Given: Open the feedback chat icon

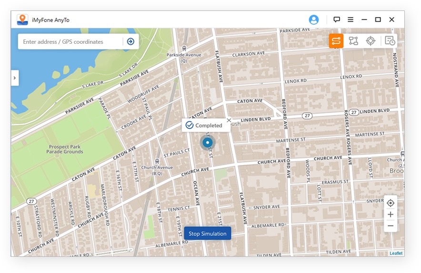Looking at the screenshot, I should (x=336, y=19).
